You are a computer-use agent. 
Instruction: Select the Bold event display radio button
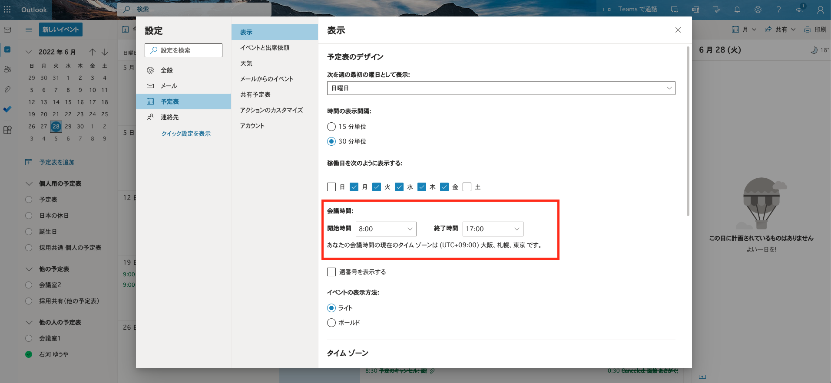pyautogui.click(x=331, y=323)
